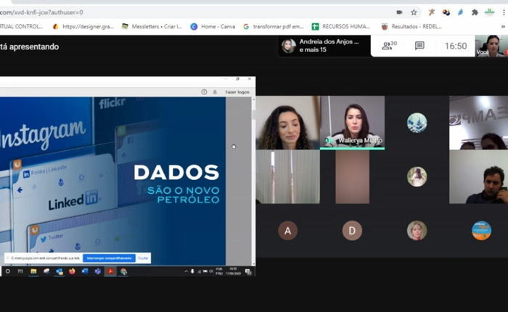Screen dimensions: 508x312
Task: Bookmark this page with the star icon
Action: pos(414,12)
